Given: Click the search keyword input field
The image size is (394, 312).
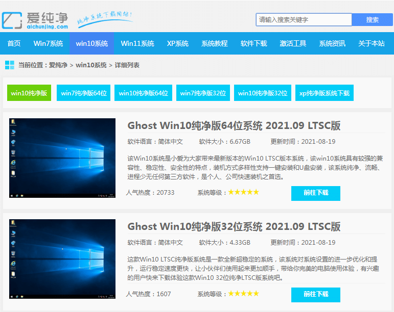Looking at the screenshot, I should [304, 20].
